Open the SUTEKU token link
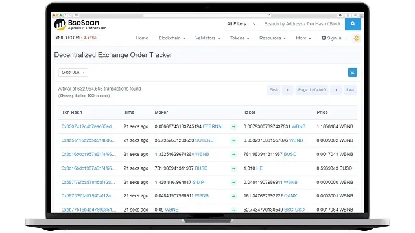This screenshot has width=415, height=233. 204,140
